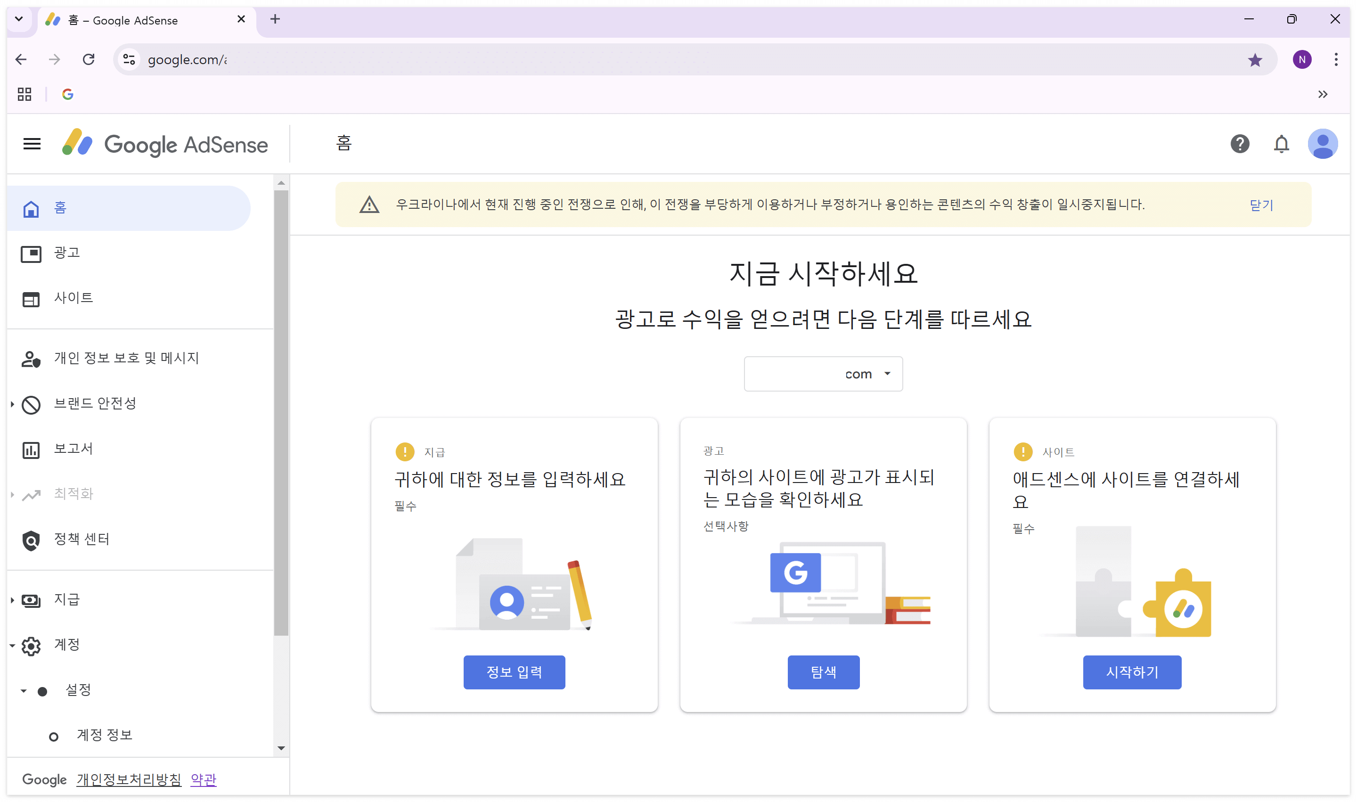The image size is (1357, 802).
Task: Select 사이트 in the sidebar
Action: 73,298
